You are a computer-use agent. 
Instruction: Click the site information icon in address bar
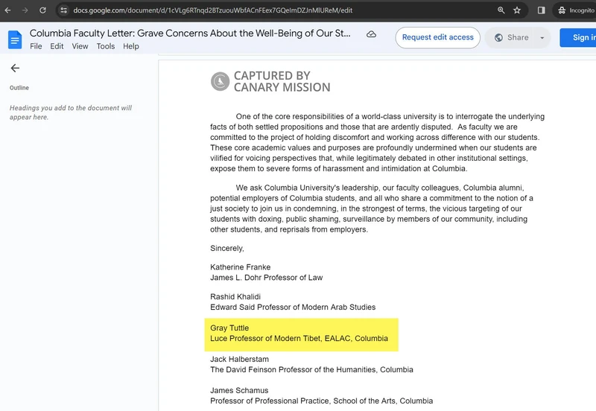63,10
